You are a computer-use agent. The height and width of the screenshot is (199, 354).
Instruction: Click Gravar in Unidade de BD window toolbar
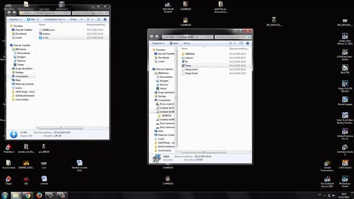(x=187, y=43)
